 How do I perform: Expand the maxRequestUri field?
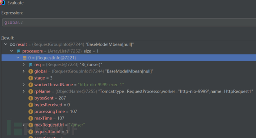[24, 125]
